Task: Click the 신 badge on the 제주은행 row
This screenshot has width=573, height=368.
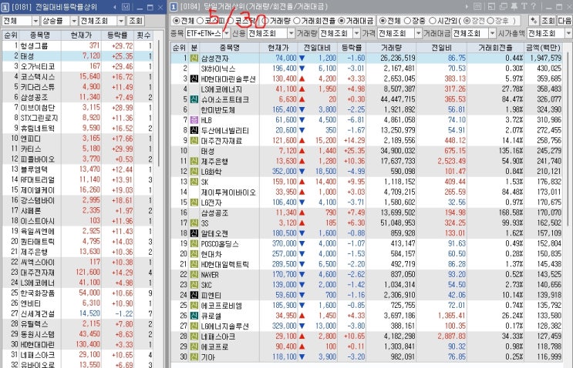Action: tap(194, 161)
